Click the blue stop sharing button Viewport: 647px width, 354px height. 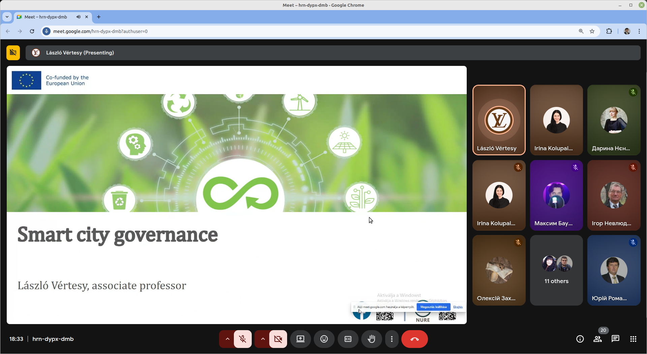coord(433,307)
